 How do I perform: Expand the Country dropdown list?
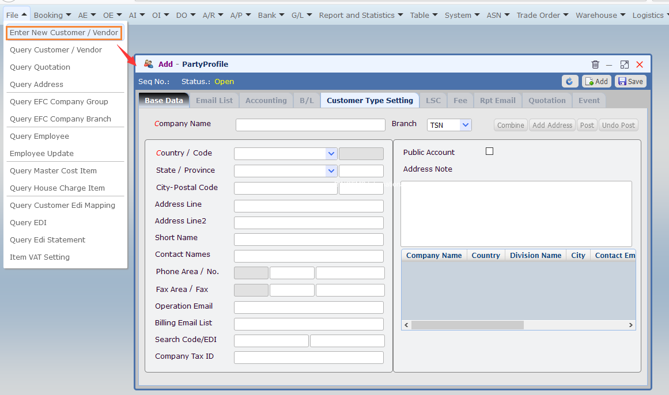(331, 154)
